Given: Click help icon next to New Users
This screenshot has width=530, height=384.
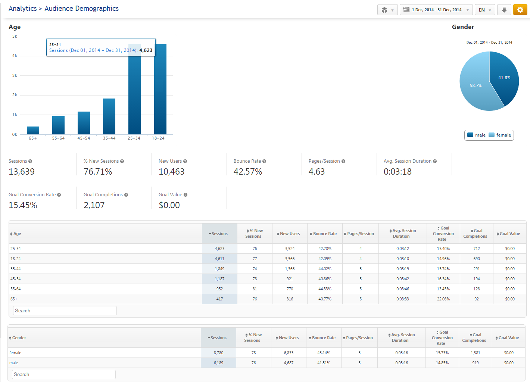Looking at the screenshot, I should (185, 161).
